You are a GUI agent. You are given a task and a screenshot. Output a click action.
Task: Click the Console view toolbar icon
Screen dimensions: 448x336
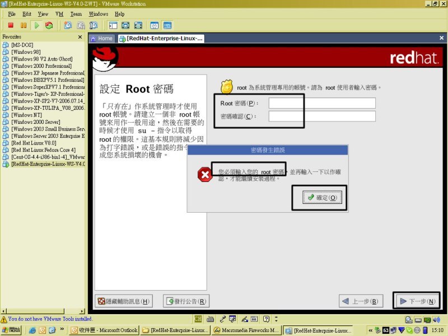pos(167,25)
